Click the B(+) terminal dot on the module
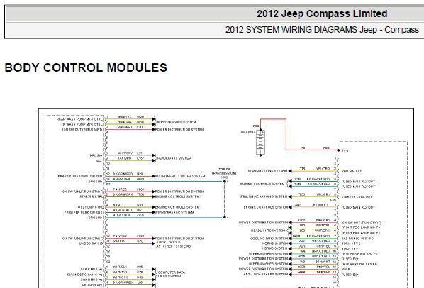424x288 pixels. 339,150
